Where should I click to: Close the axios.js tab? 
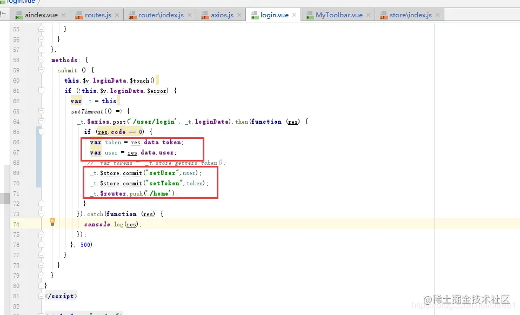pos(239,15)
